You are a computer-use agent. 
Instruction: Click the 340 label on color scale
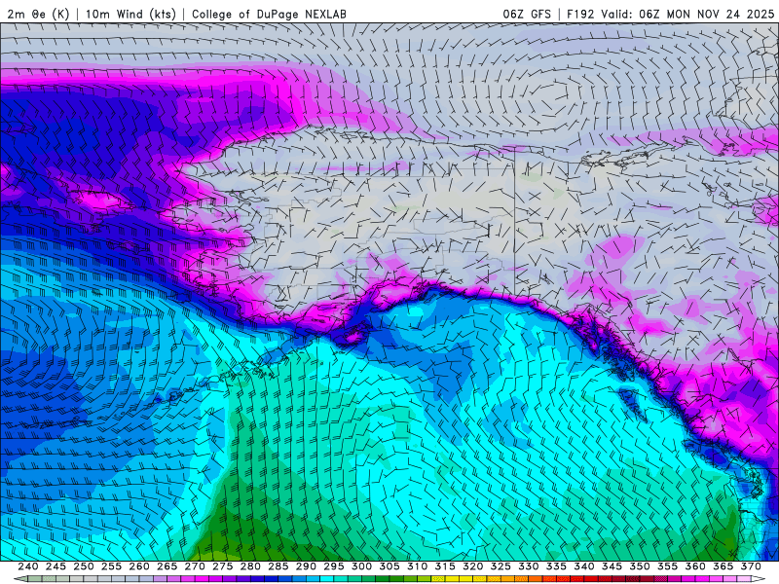pos(584,566)
